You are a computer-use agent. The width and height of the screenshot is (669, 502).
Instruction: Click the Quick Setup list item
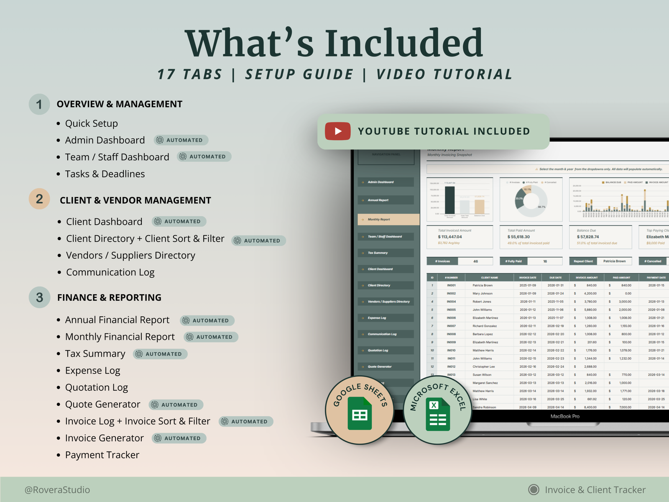click(92, 123)
